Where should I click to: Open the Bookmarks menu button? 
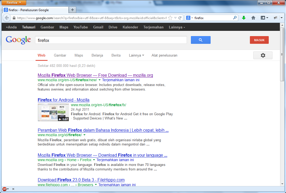(x=264, y=18)
